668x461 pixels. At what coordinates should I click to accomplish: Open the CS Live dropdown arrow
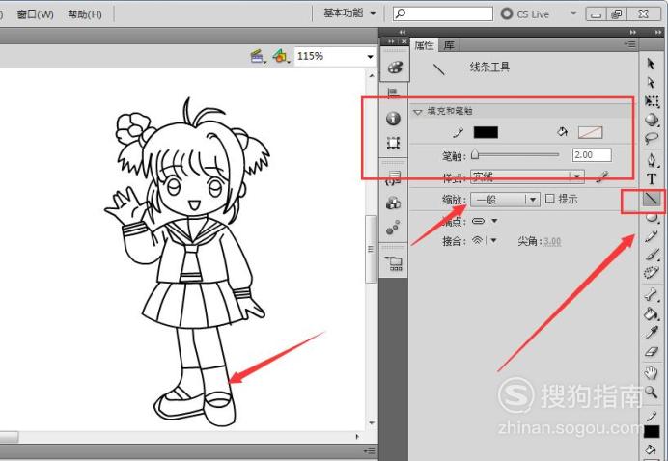573,14
